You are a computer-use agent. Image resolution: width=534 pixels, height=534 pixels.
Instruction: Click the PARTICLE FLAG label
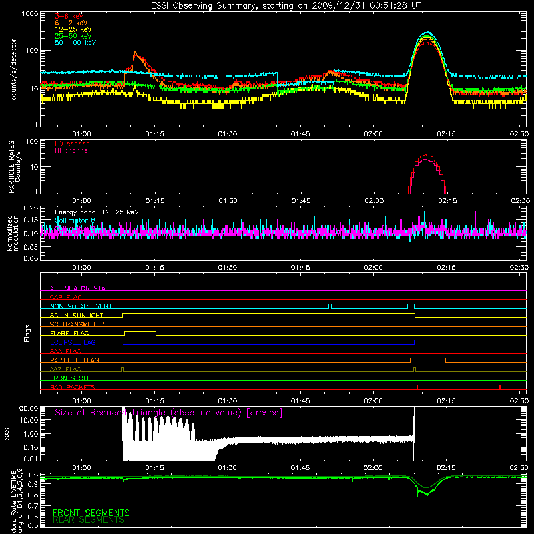point(75,360)
